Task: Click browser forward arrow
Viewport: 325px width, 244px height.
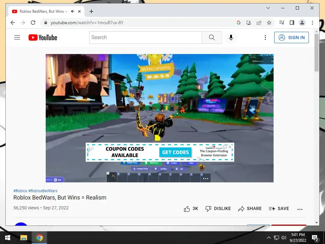Action: click(23, 23)
